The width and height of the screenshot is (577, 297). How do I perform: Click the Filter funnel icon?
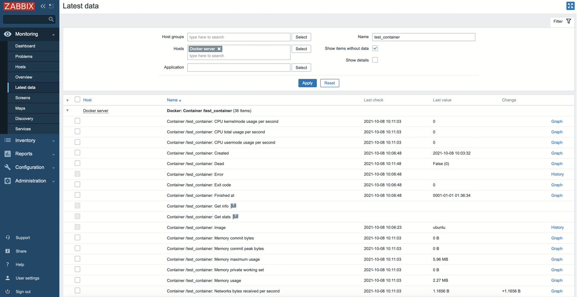[568, 21]
